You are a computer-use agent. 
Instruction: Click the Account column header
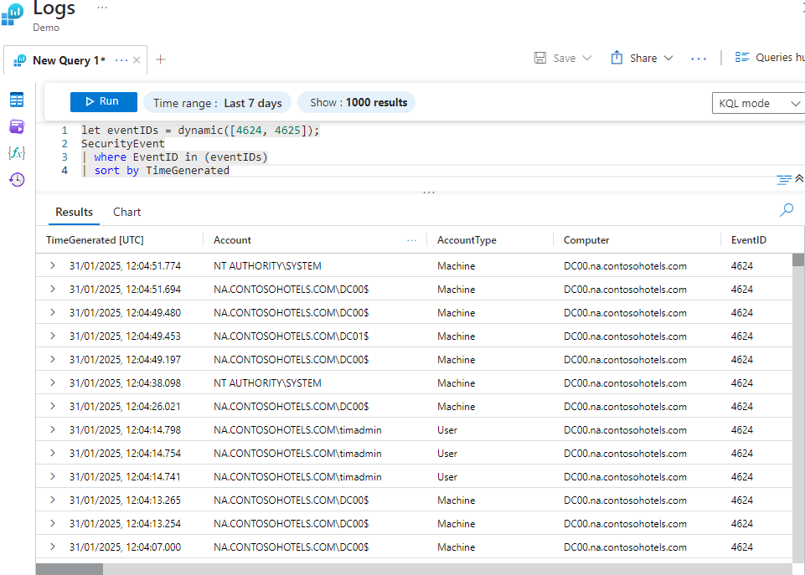click(x=232, y=240)
